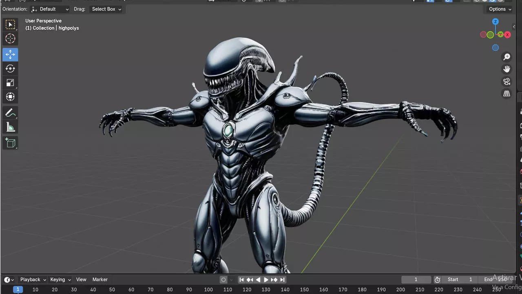Image resolution: width=522 pixels, height=294 pixels.
Task: Jump to previous keyframe
Action: pos(250,280)
